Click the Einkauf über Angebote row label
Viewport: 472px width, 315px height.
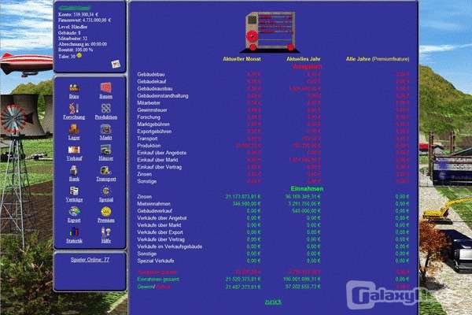tap(161, 153)
